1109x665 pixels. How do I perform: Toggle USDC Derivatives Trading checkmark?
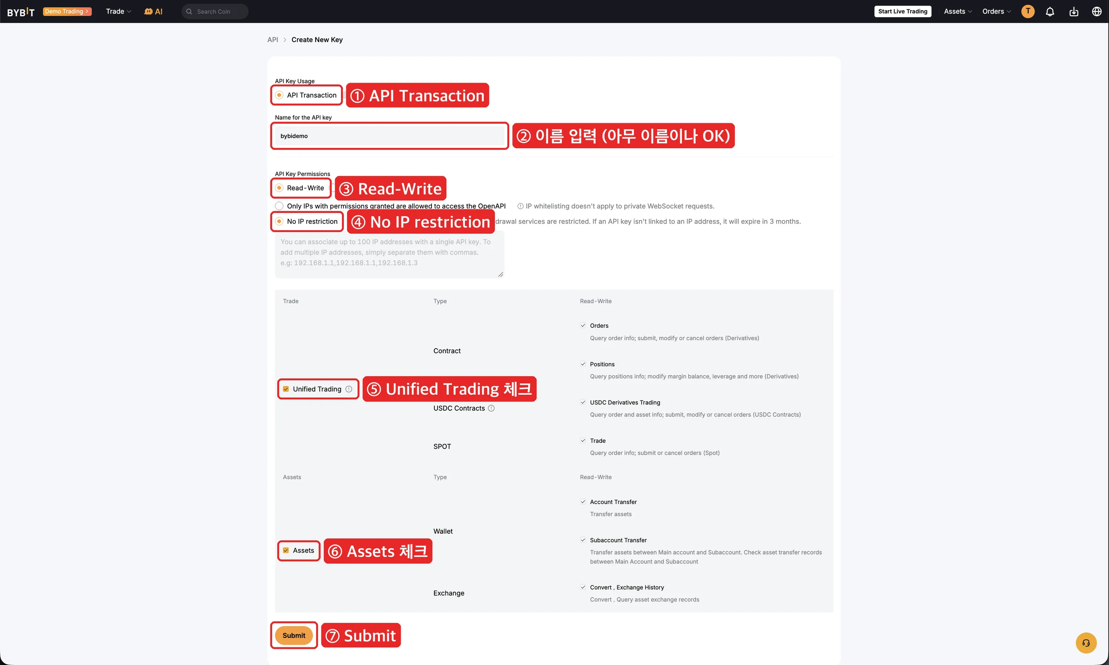coord(583,403)
